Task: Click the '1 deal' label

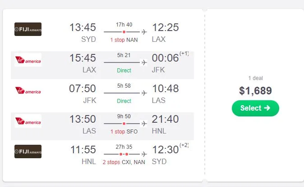Action: coord(255,78)
